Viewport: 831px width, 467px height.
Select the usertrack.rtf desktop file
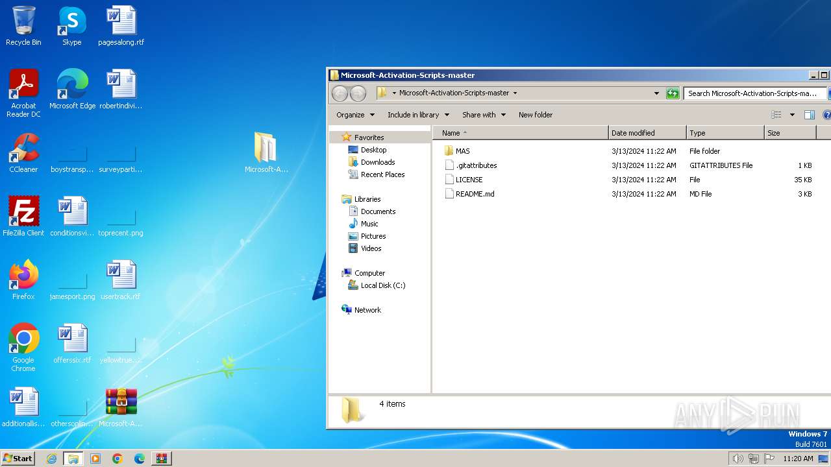pos(121,280)
